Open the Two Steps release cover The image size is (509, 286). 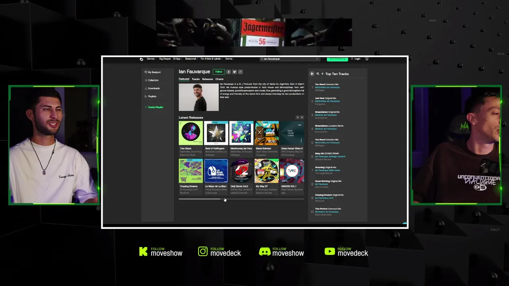coord(191,133)
